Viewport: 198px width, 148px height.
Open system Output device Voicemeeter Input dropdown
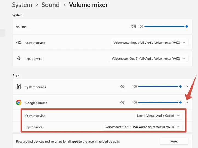tap(150, 43)
